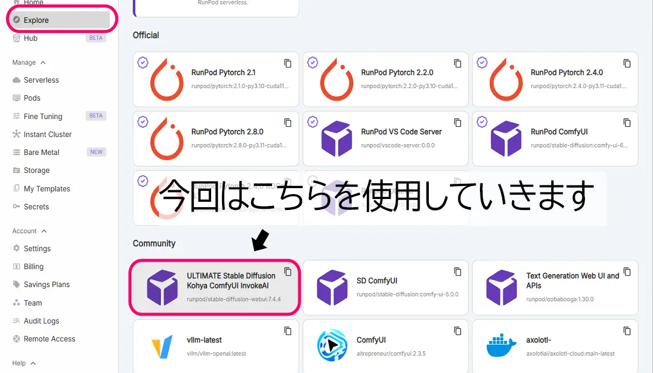Screen dimensions: 653x373
Task: Select RunPod Pytorch 2.4.0 template
Action: [x=555, y=79]
